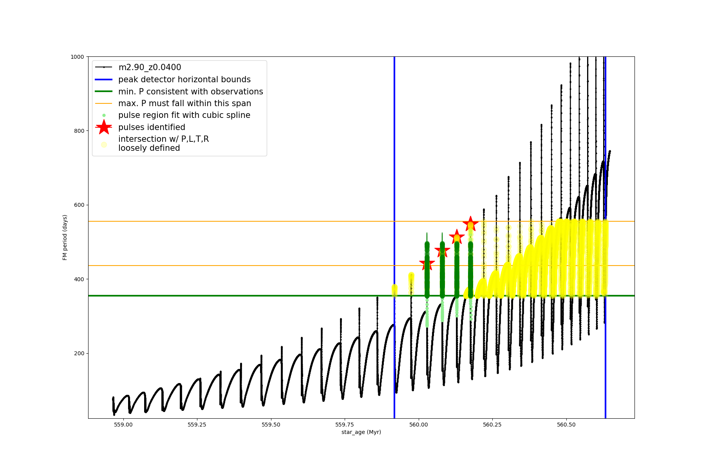Click the 559.50 x-axis tick label
The image size is (705, 470).
pos(271,425)
